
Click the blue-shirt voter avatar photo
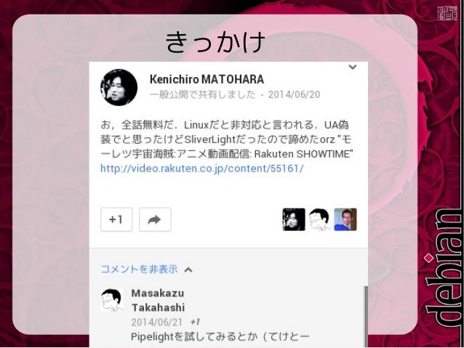[345, 219]
